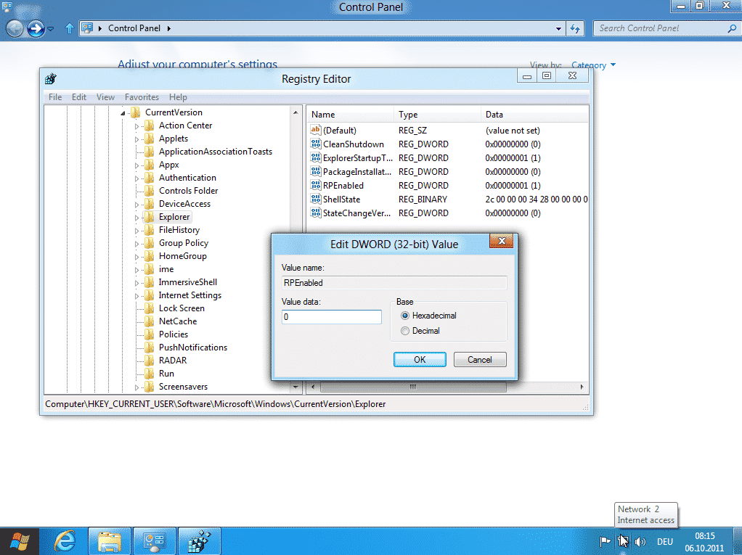742x555 pixels.
Task: Click the PushNotifications folder icon
Action: (x=149, y=347)
